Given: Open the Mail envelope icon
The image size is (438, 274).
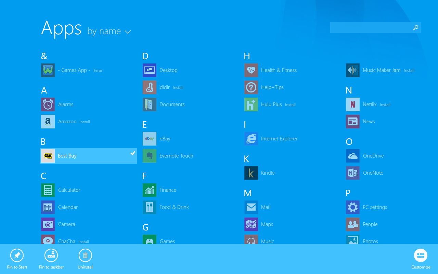Looking at the screenshot, I should click(x=251, y=207).
